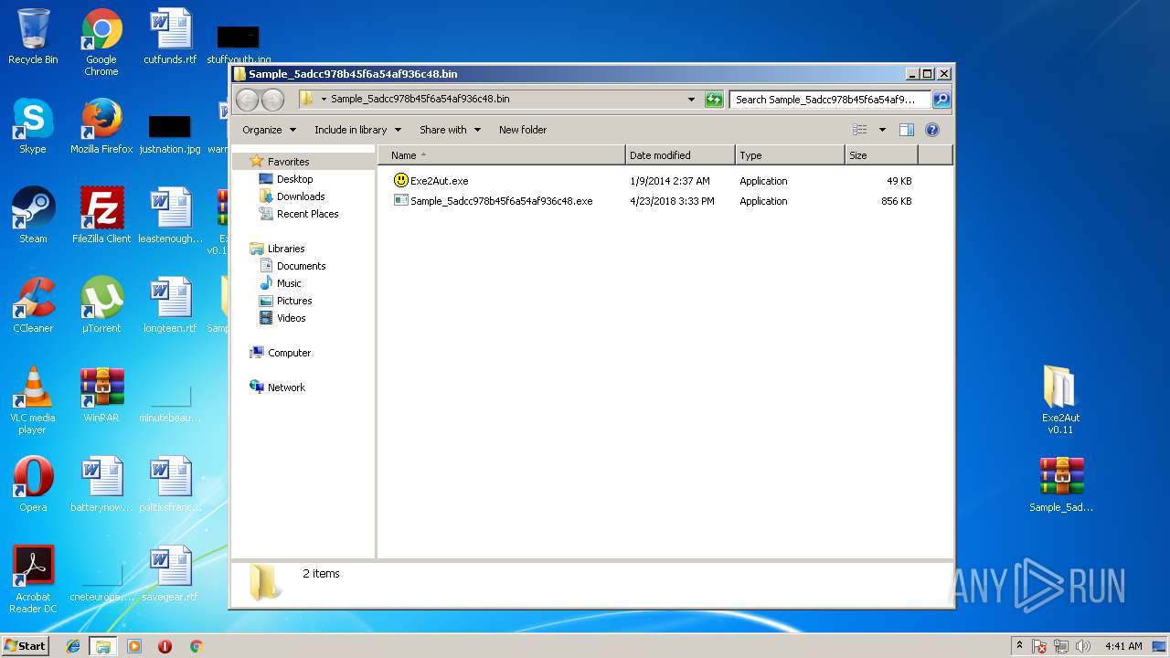Click Windows Explorer taskbar button
This screenshot has height=658, width=1170.
tap(103, 646)
